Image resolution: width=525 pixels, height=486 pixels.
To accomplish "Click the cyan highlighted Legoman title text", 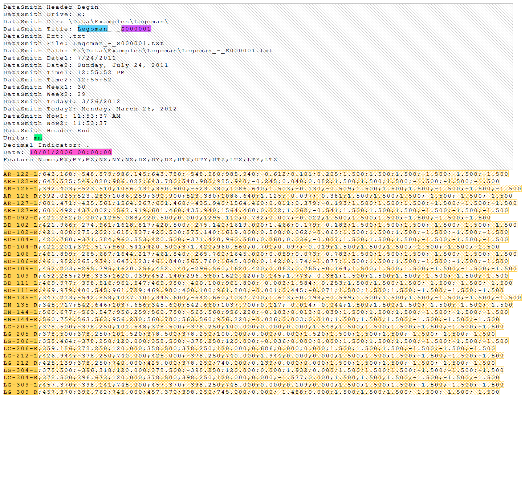I will [92, 29].
